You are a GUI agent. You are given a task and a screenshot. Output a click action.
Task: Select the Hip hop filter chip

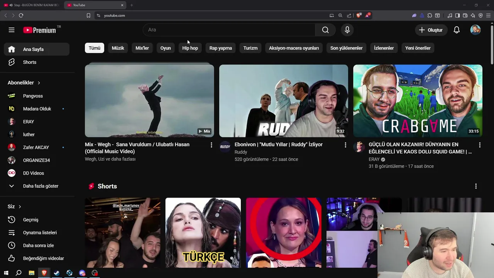190,48
